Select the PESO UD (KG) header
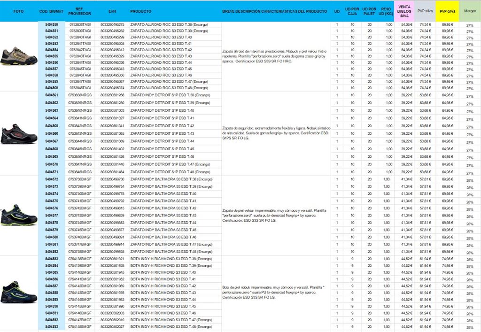The height and width of the screenshot is (332, 481). (386, 11)
